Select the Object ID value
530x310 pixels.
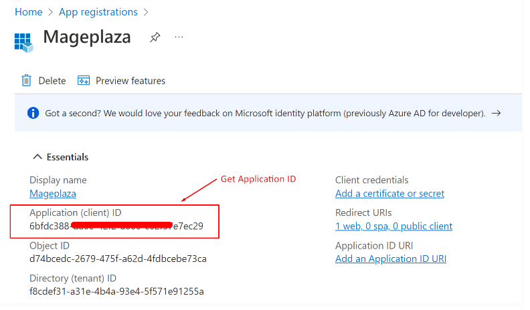point(118,259)
